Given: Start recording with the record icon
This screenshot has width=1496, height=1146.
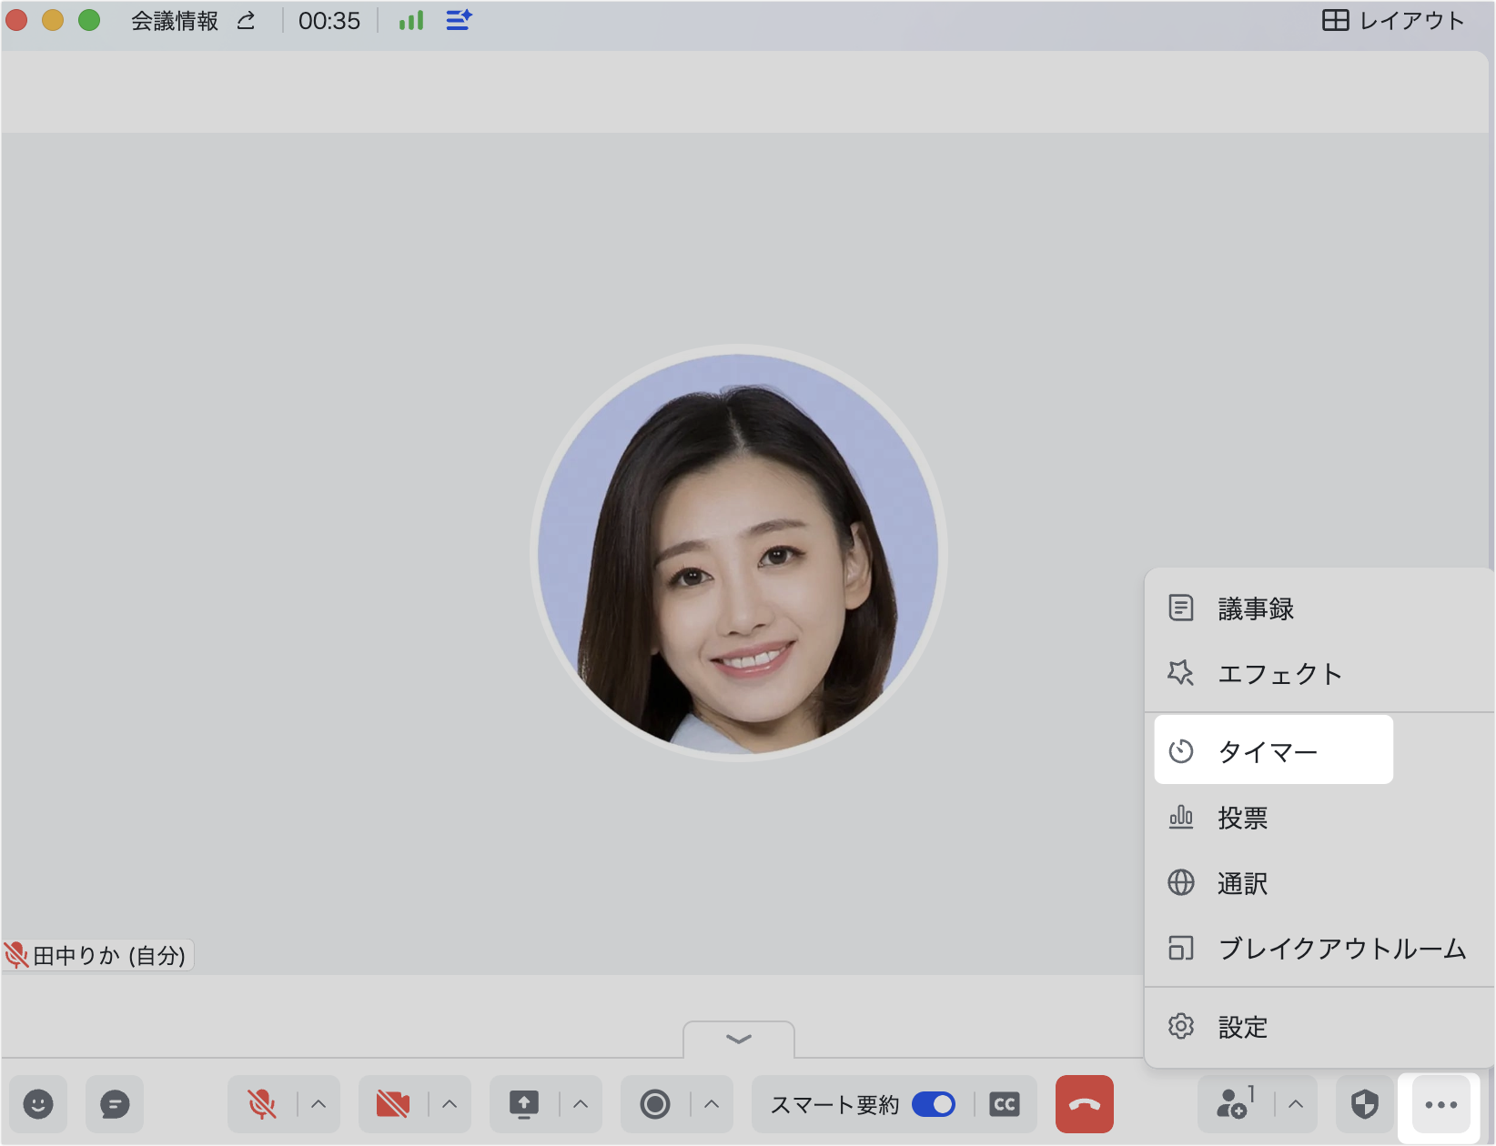Looking at the screenshot, I should [655, 1104].
